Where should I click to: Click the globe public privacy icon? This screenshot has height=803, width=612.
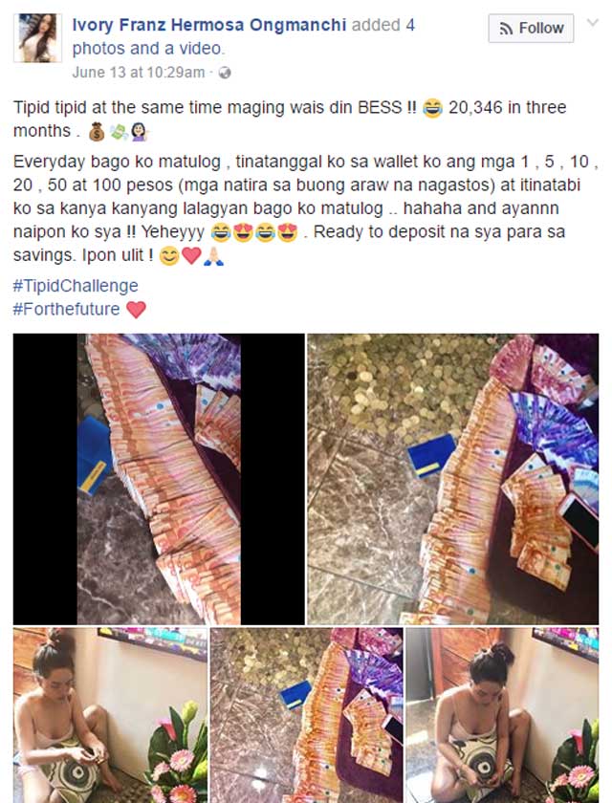pyautogui.click(x=225, y=73)
